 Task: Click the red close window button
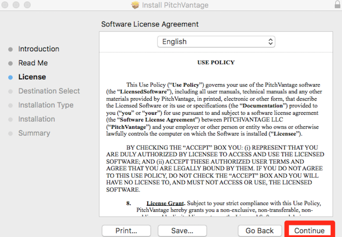coord(5,5)
